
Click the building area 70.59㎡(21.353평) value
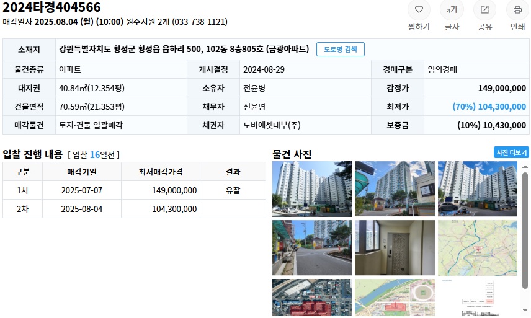click(x=92, y=107)
